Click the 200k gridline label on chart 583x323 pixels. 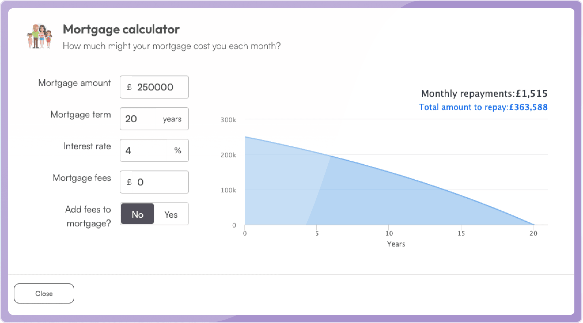click(228, 155)
